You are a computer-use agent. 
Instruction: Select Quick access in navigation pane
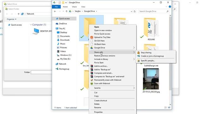coord(64,19)
